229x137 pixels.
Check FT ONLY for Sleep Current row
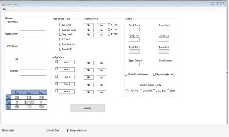[x=109, y=35]
